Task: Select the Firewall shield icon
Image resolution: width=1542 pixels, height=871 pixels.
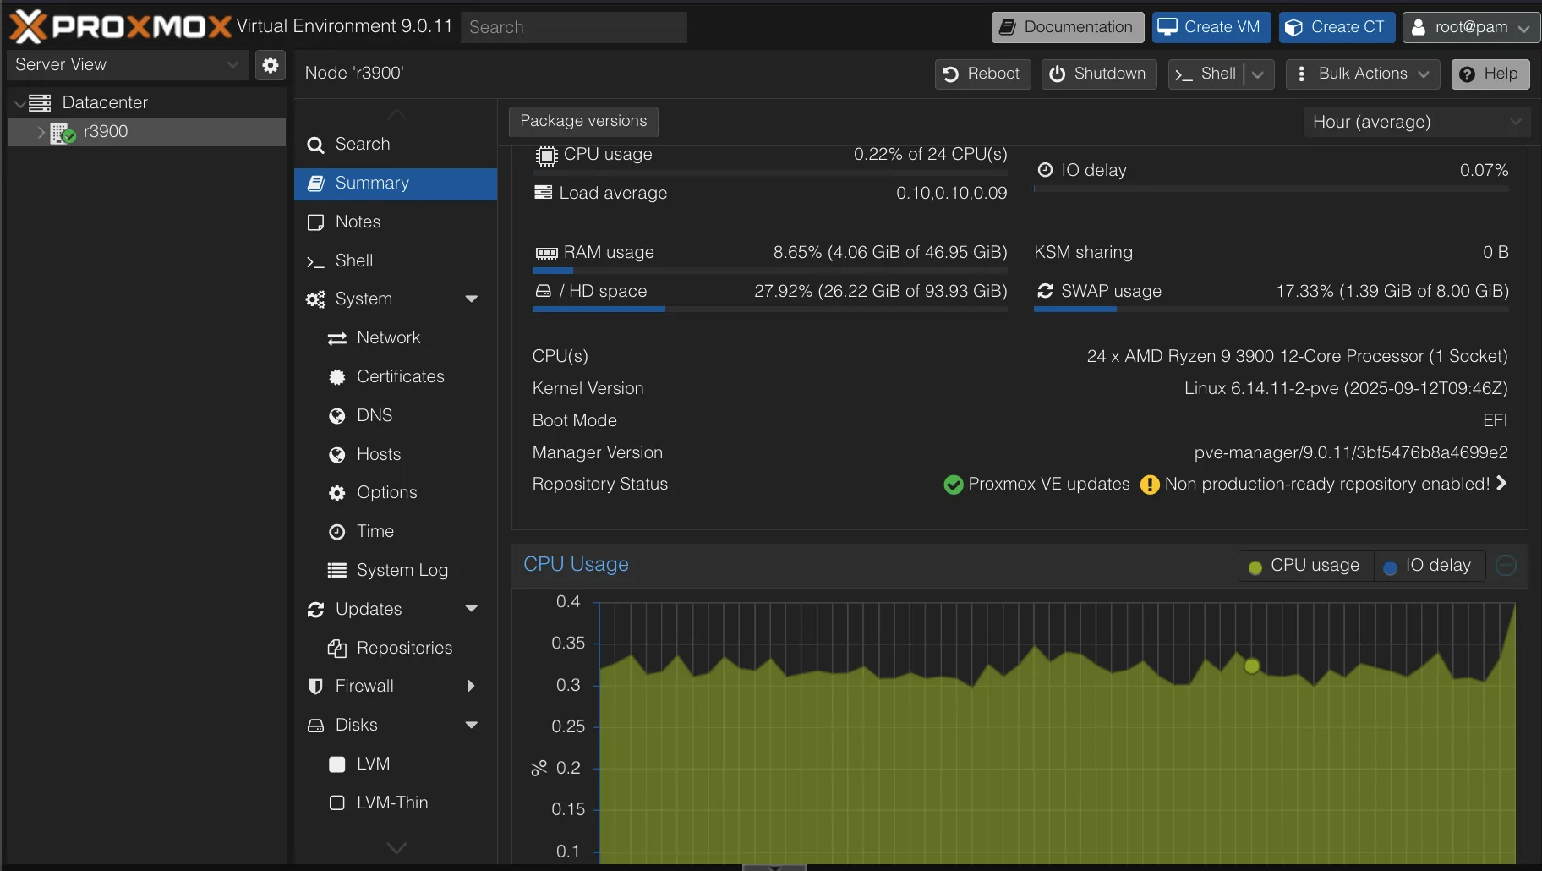Action: [315, 686]
